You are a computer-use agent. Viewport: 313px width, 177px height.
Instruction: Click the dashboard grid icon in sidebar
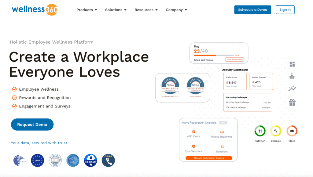[292, 64]
